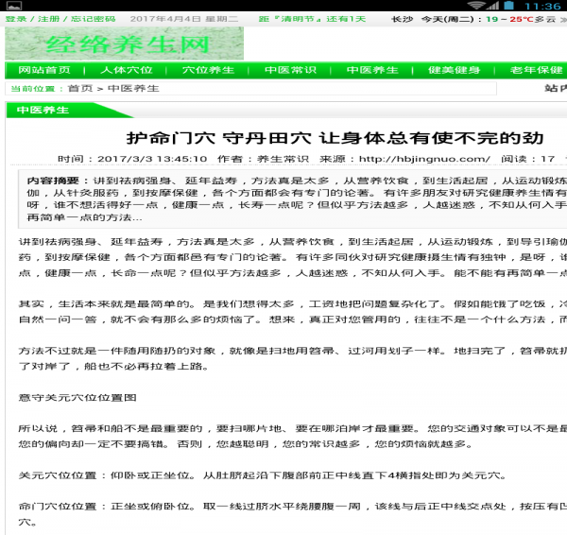Click the paragraph starting 所以说，笤帚和船
567x535 pixels.
293,437
